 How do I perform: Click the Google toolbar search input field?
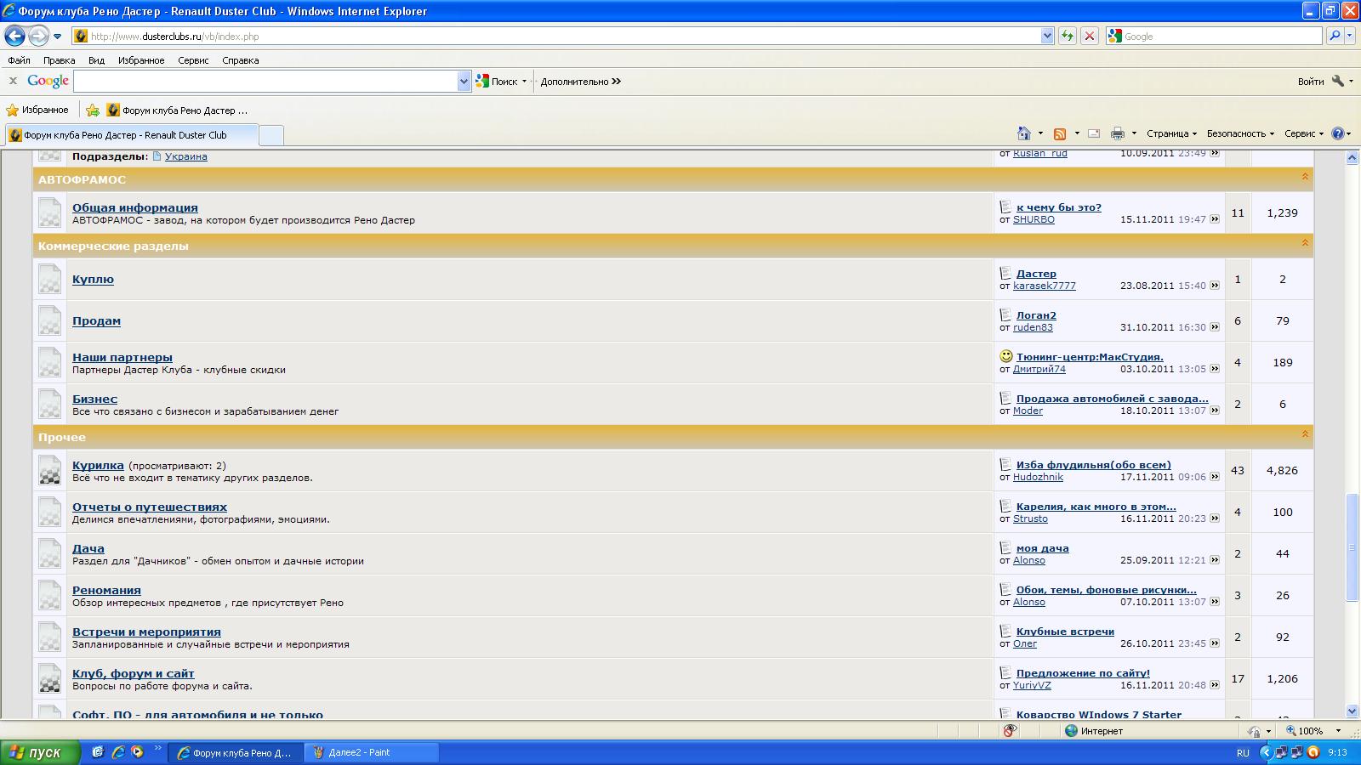coord(265,82)
